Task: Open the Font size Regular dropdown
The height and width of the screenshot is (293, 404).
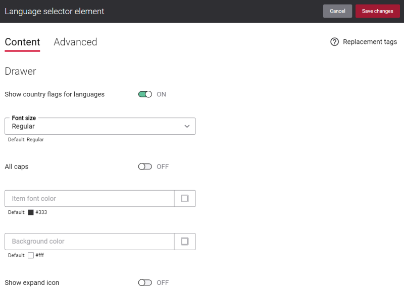Action: tap(100, 126)
